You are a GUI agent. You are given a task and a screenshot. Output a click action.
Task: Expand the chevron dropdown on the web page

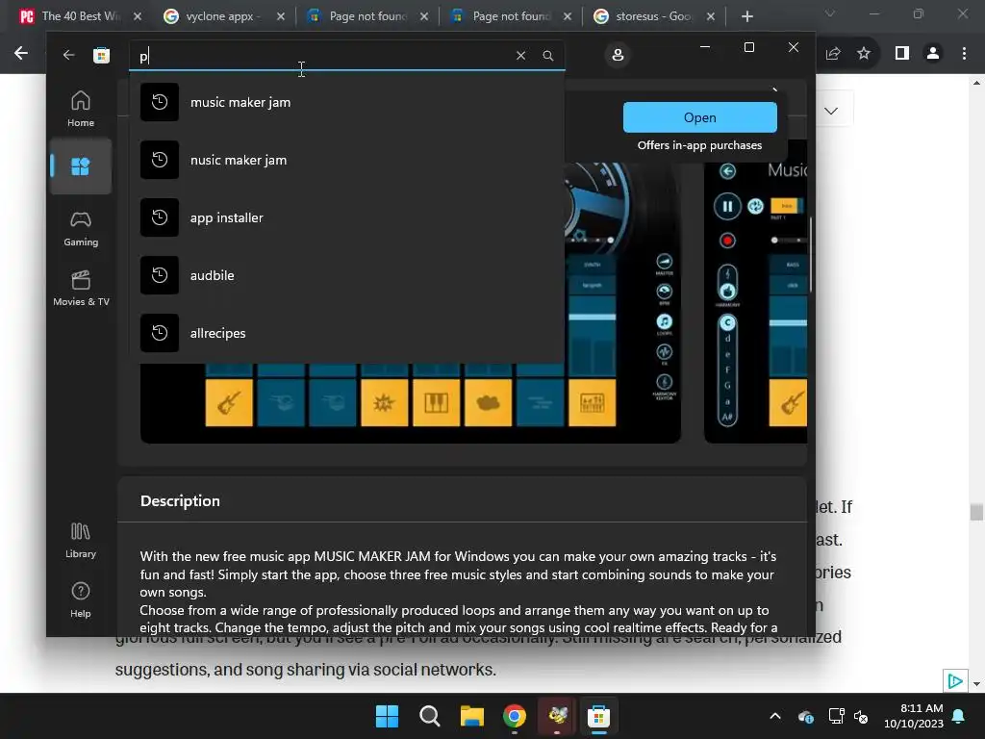[x=831, y=112]
